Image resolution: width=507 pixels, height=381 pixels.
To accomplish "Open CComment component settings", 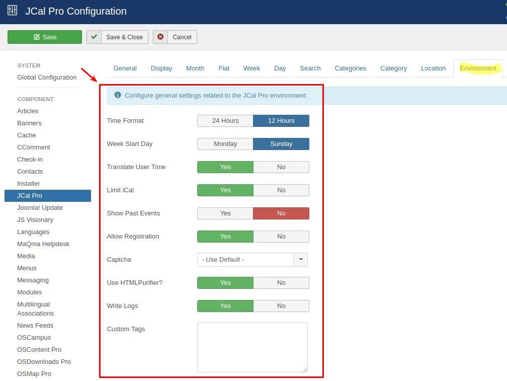I will tap(34, 147).
